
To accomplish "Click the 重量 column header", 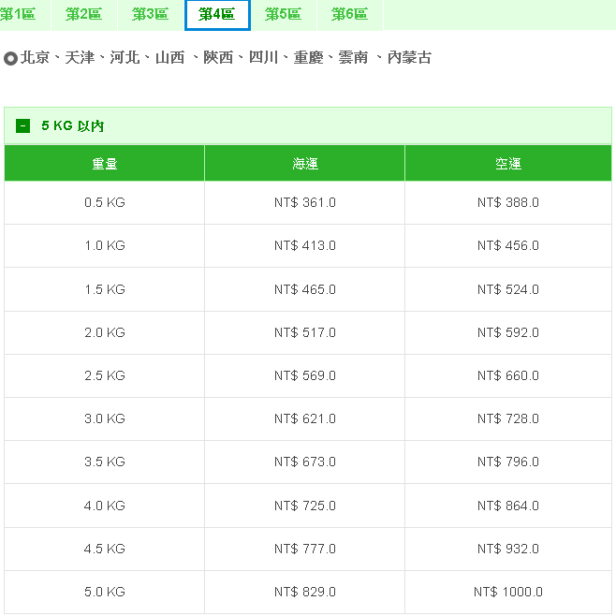I will pyautogui.click(x=104, y=164).
